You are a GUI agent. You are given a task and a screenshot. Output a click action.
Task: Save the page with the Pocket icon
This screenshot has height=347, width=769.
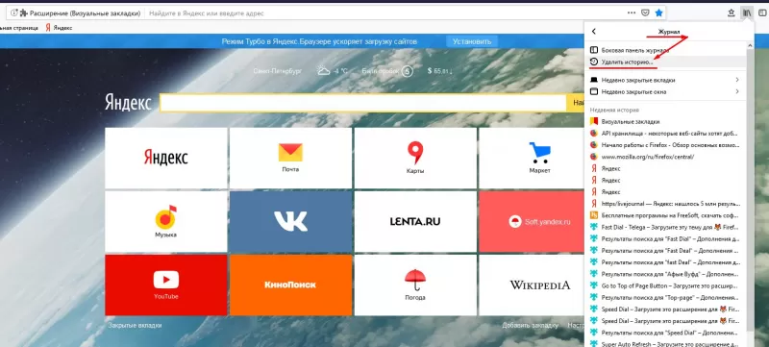(x=645, y=12)
